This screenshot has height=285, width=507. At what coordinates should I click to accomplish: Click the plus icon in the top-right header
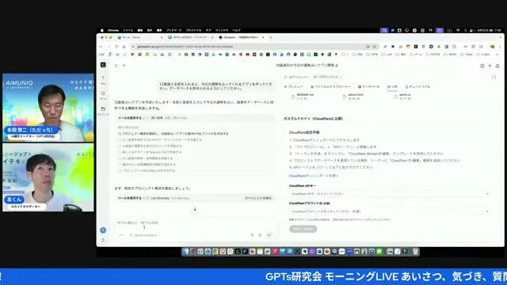click(490, 66)
